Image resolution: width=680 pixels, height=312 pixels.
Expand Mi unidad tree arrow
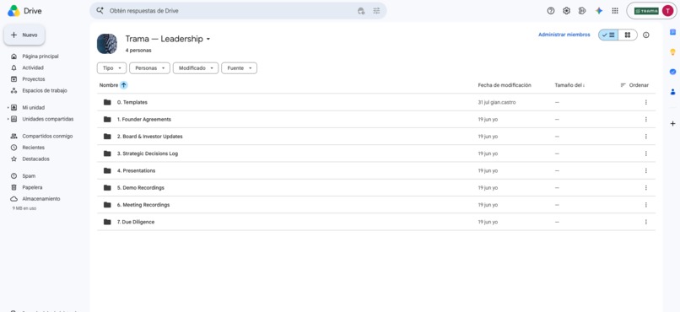tap(8, 107)
